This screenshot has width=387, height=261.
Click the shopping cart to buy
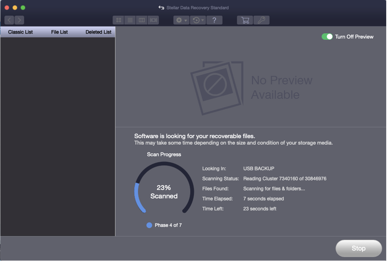coord(244,20)
